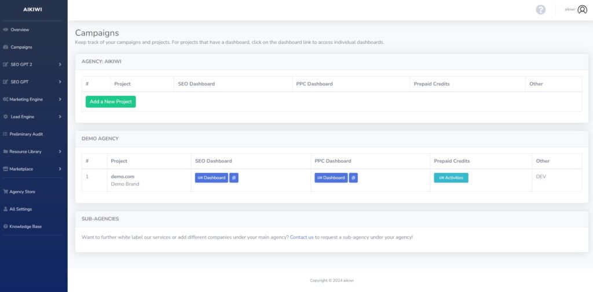Image resolution: width=593 pixels, height=292 pixels.
Task: Open the user profile avatar icon
Action: (583, 10)
